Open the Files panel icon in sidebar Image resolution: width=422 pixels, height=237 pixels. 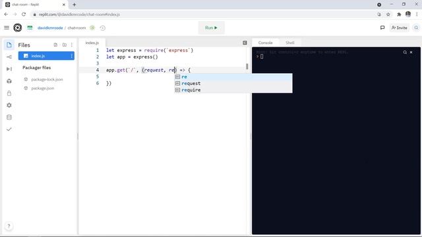(9, 45)
